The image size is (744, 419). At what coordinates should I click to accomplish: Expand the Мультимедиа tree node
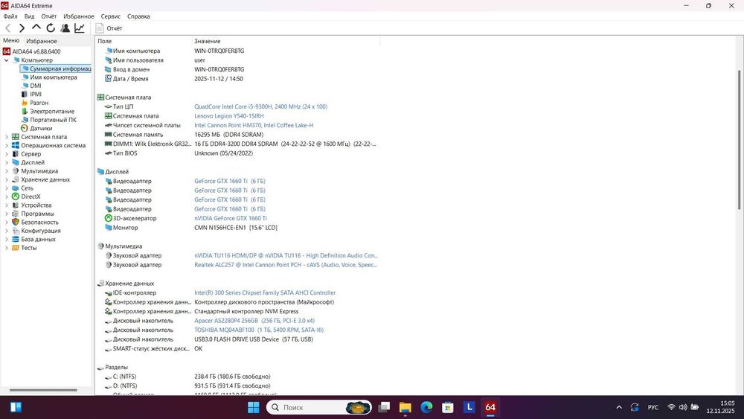point(7,171)
